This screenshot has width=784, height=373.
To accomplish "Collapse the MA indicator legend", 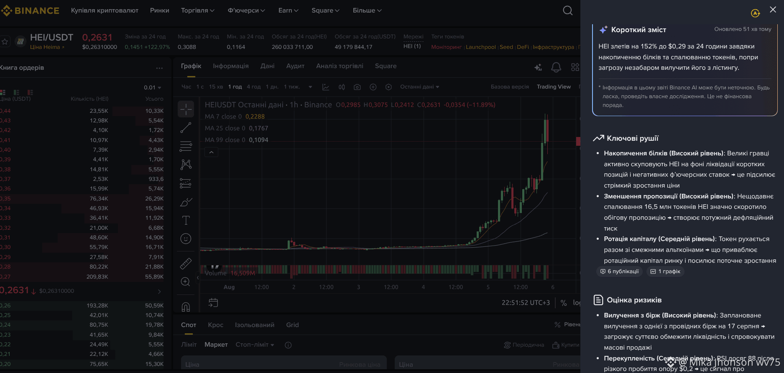I will 211,152.
